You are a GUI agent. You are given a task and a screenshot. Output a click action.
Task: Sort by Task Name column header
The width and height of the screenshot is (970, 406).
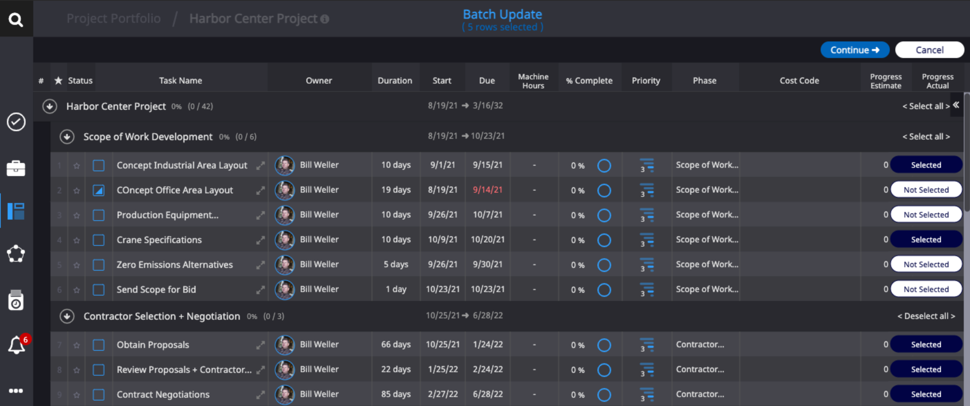coord(180,80)
